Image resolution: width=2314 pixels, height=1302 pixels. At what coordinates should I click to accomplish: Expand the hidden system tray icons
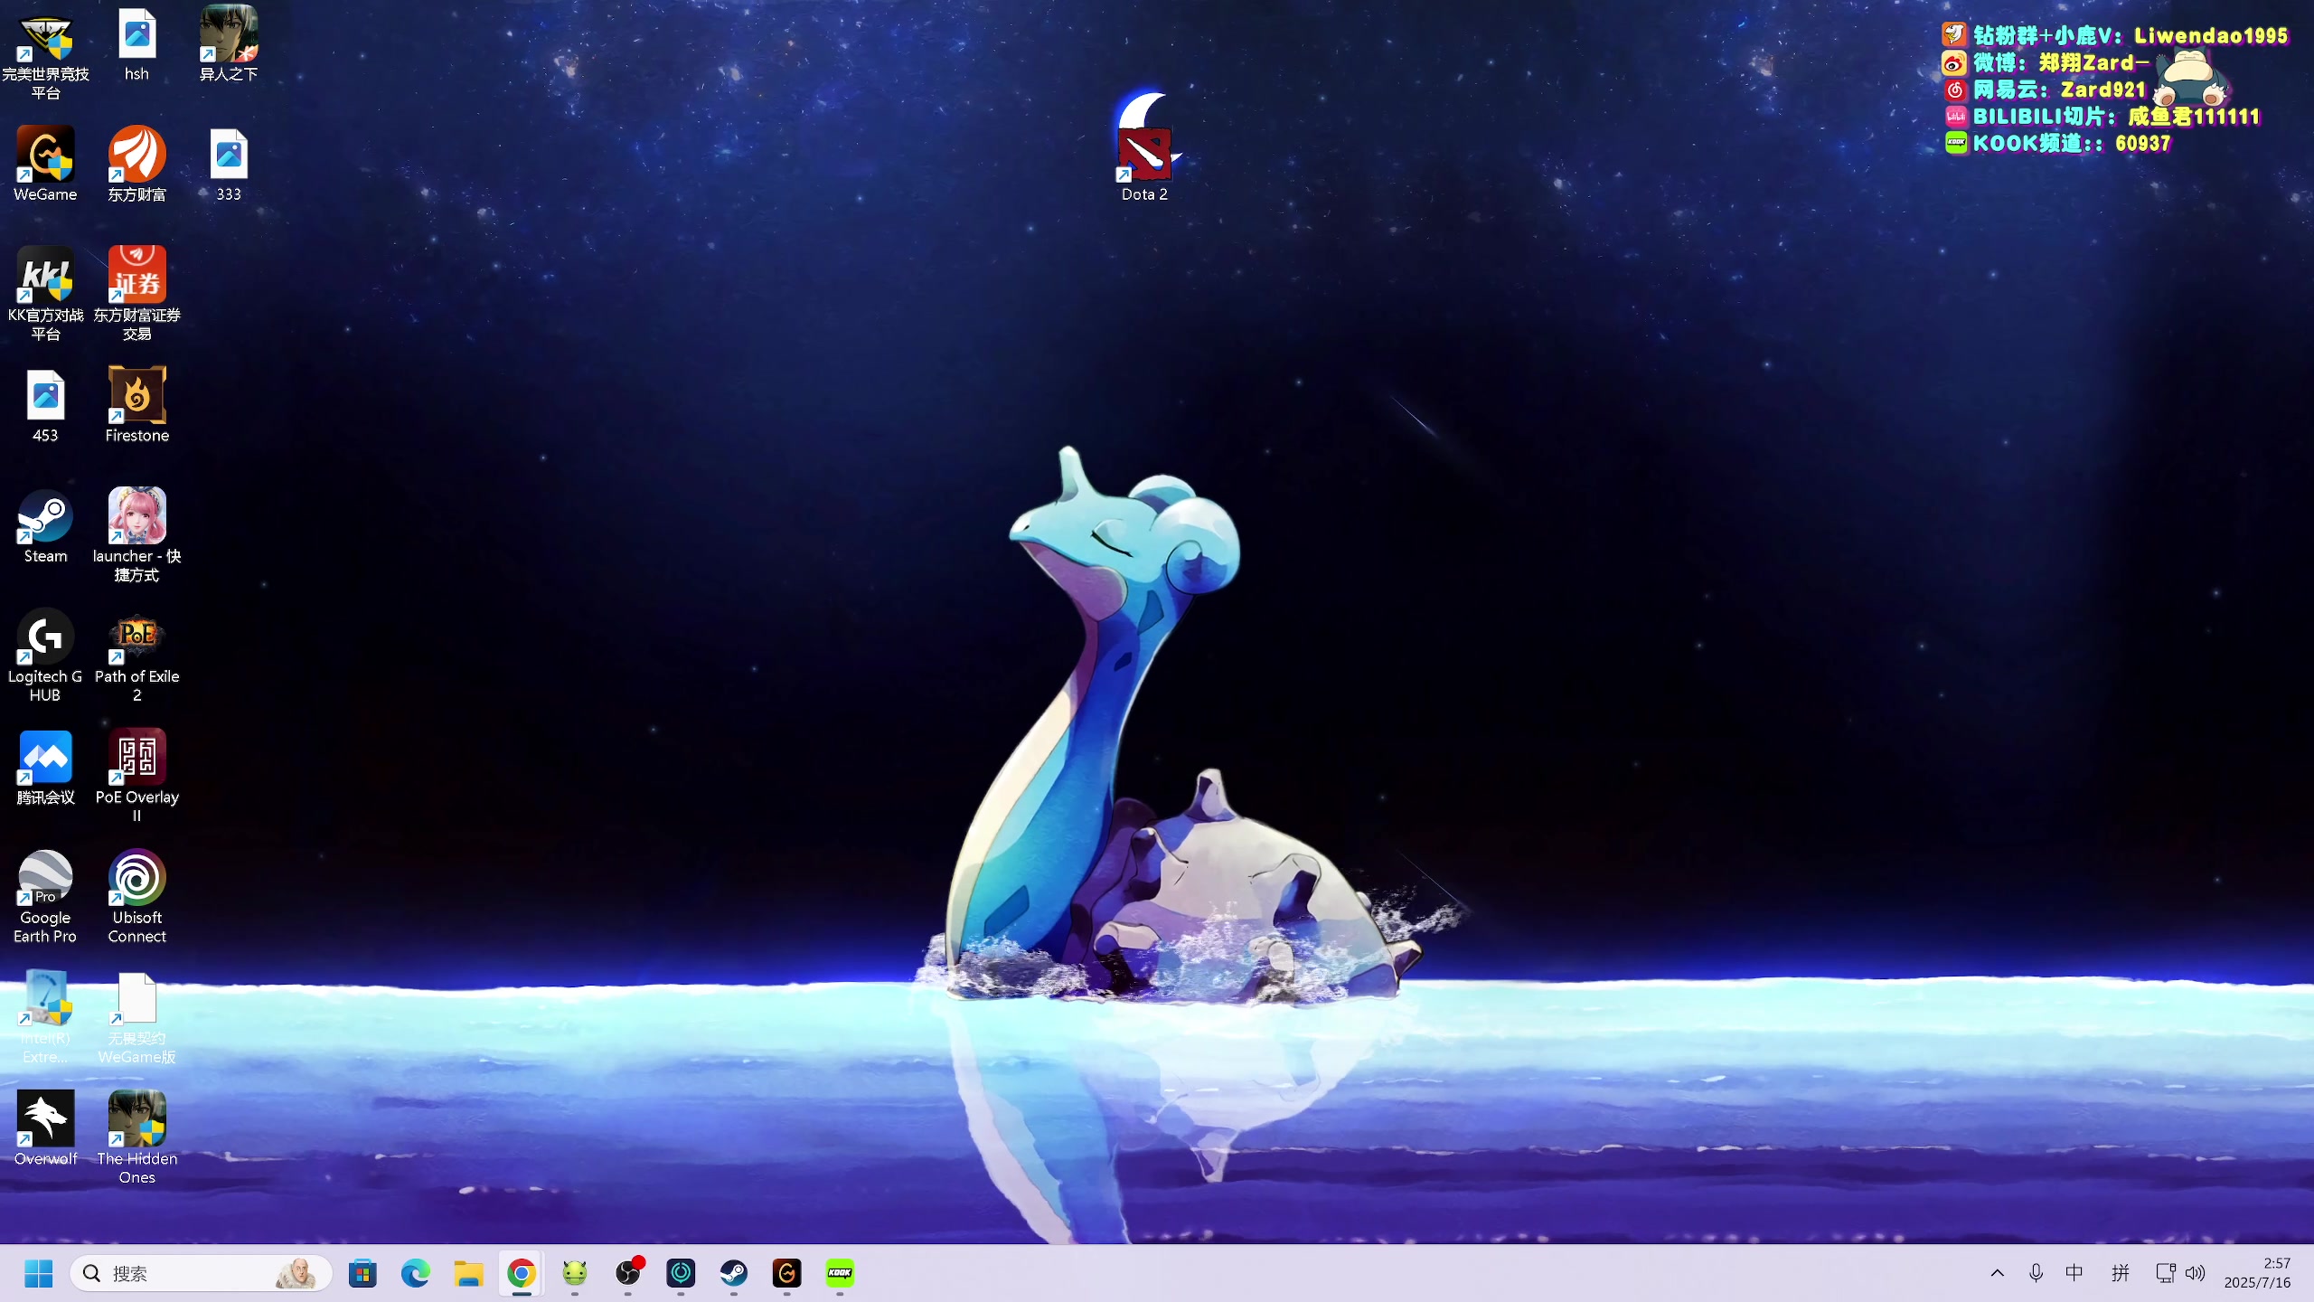pyautogui.click(x=1998, y=1273)
